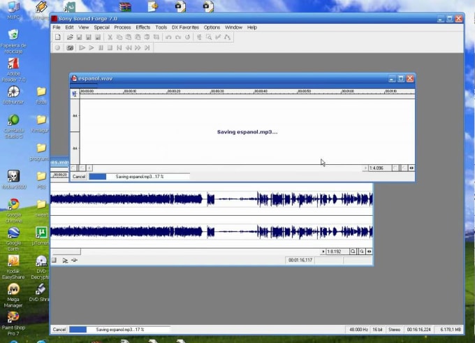The width and height of the screenshot is (475, 343).
Task: Click the 00:01:16,117 position display
Action: point(300,261)
